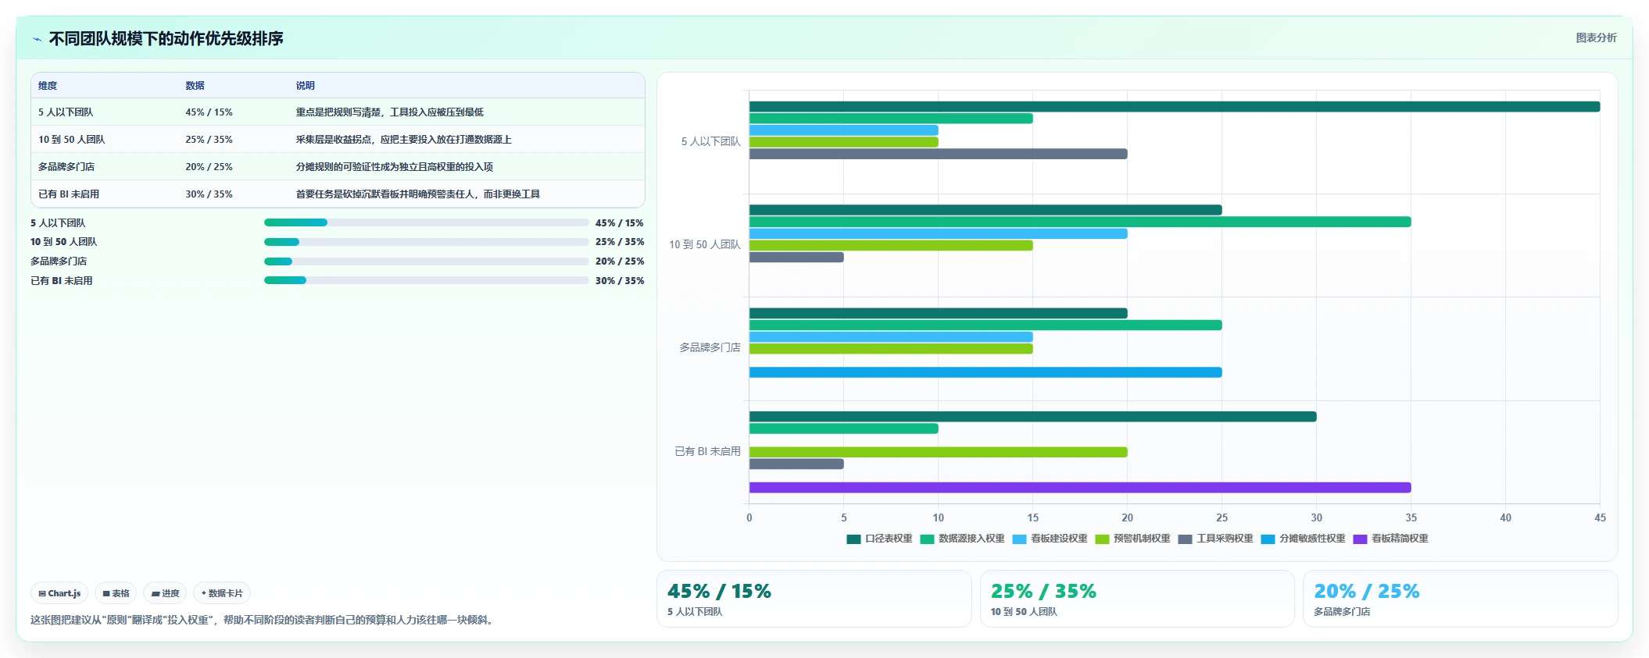Click the progress bar for 多品牌多门店
Image resolution: width=1649 pixels, height=658 pixels.
coord(427,261)
